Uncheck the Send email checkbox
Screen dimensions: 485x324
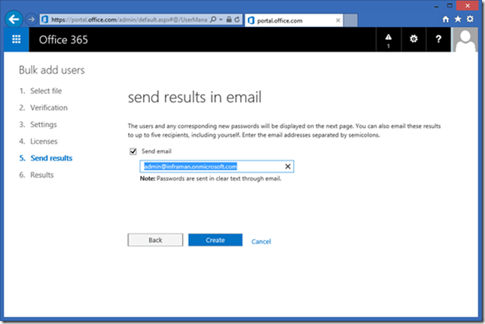coord(133,151)
